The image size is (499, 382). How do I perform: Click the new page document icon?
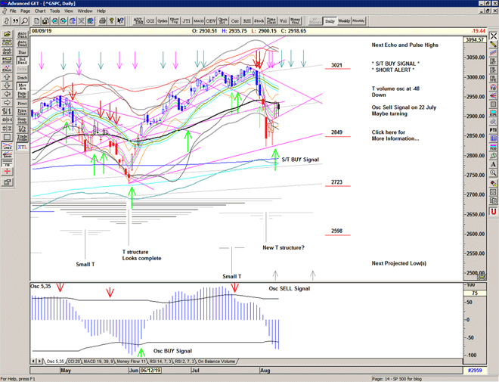[x=37, y=21]
